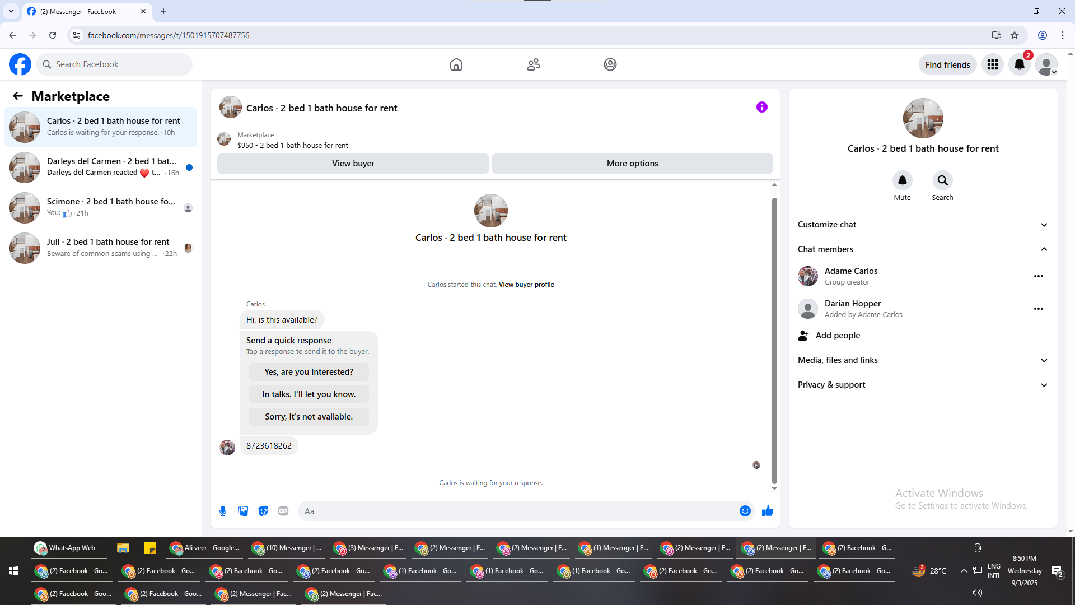Click Carlos listing thumbnail in right panel
This screenshot has width=1075, height=605.
tap(923, 118)
